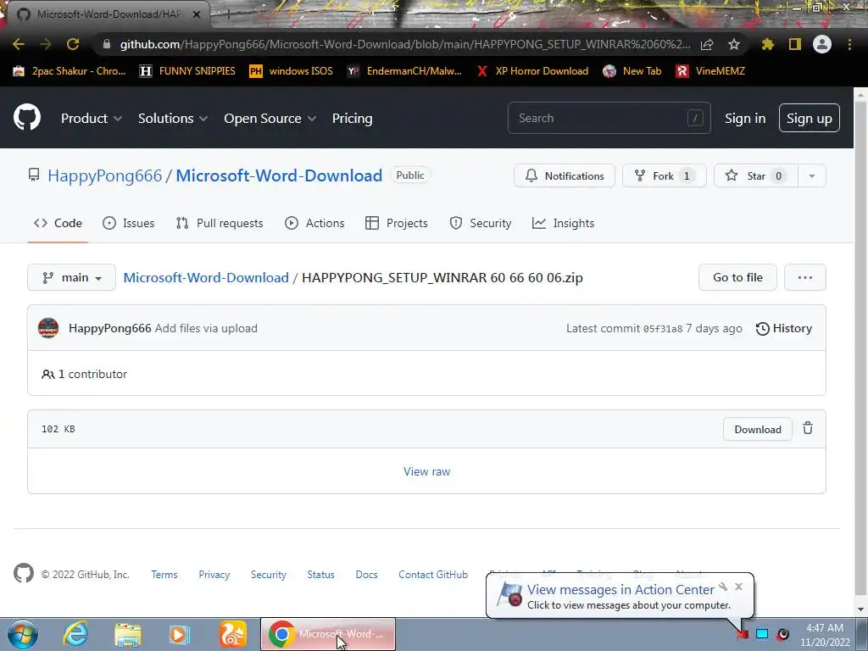This screenshot has height=651, width=868.
Task: Expand the Open Source menu
Action: coord(270,118)
